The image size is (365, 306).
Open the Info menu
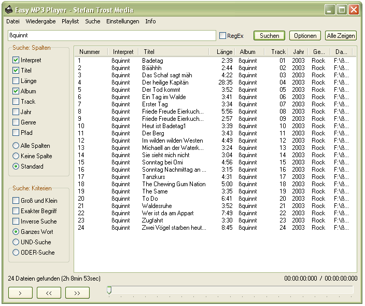pyautogui.click(x=150, y=21)
